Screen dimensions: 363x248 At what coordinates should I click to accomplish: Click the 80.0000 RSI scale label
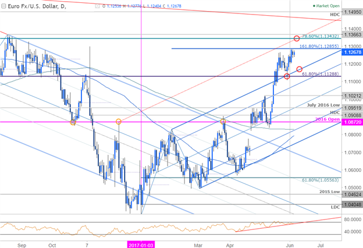pos(353,219)
